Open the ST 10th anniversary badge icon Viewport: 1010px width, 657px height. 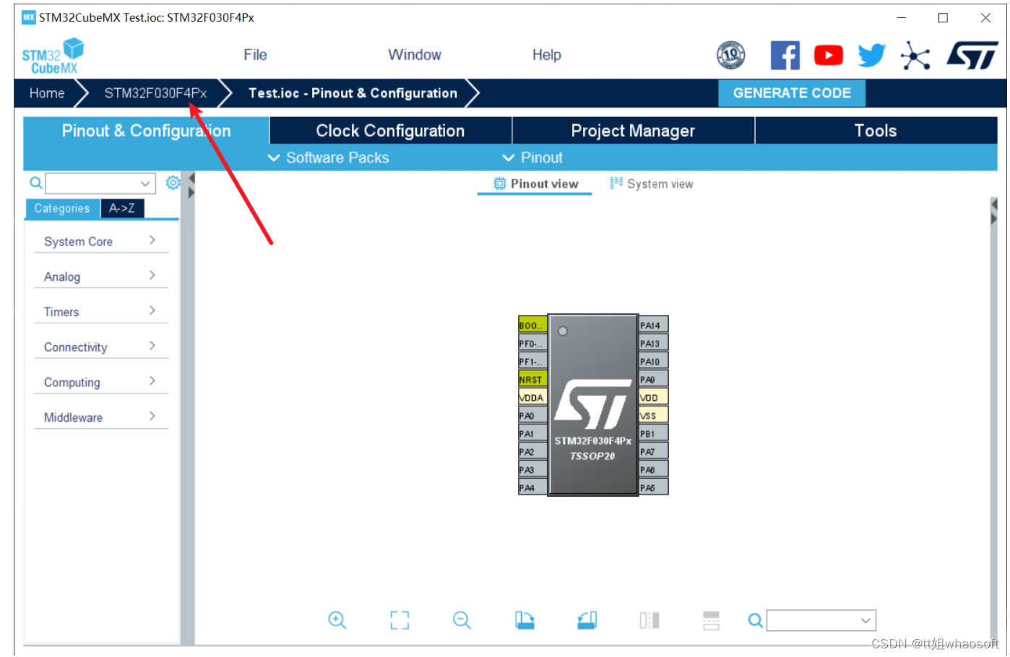coord(730,55)
